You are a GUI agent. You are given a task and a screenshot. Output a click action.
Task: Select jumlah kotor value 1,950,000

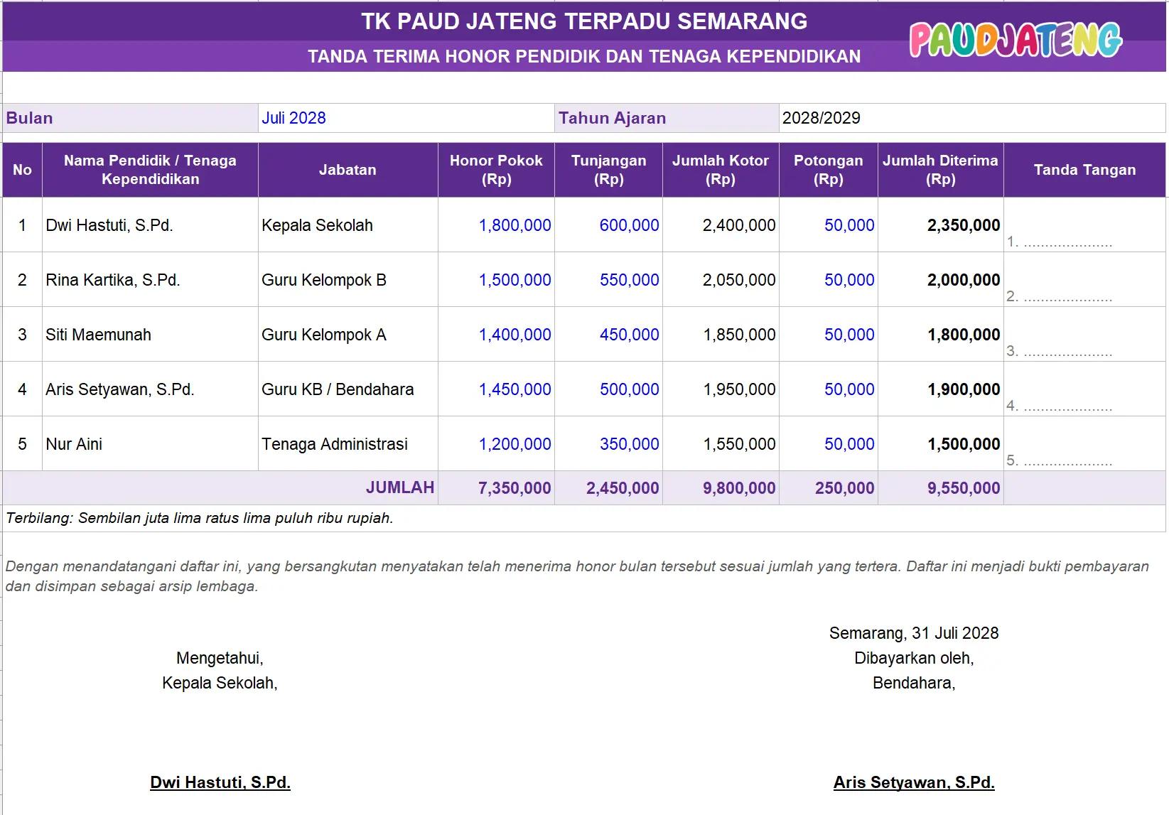721,389
